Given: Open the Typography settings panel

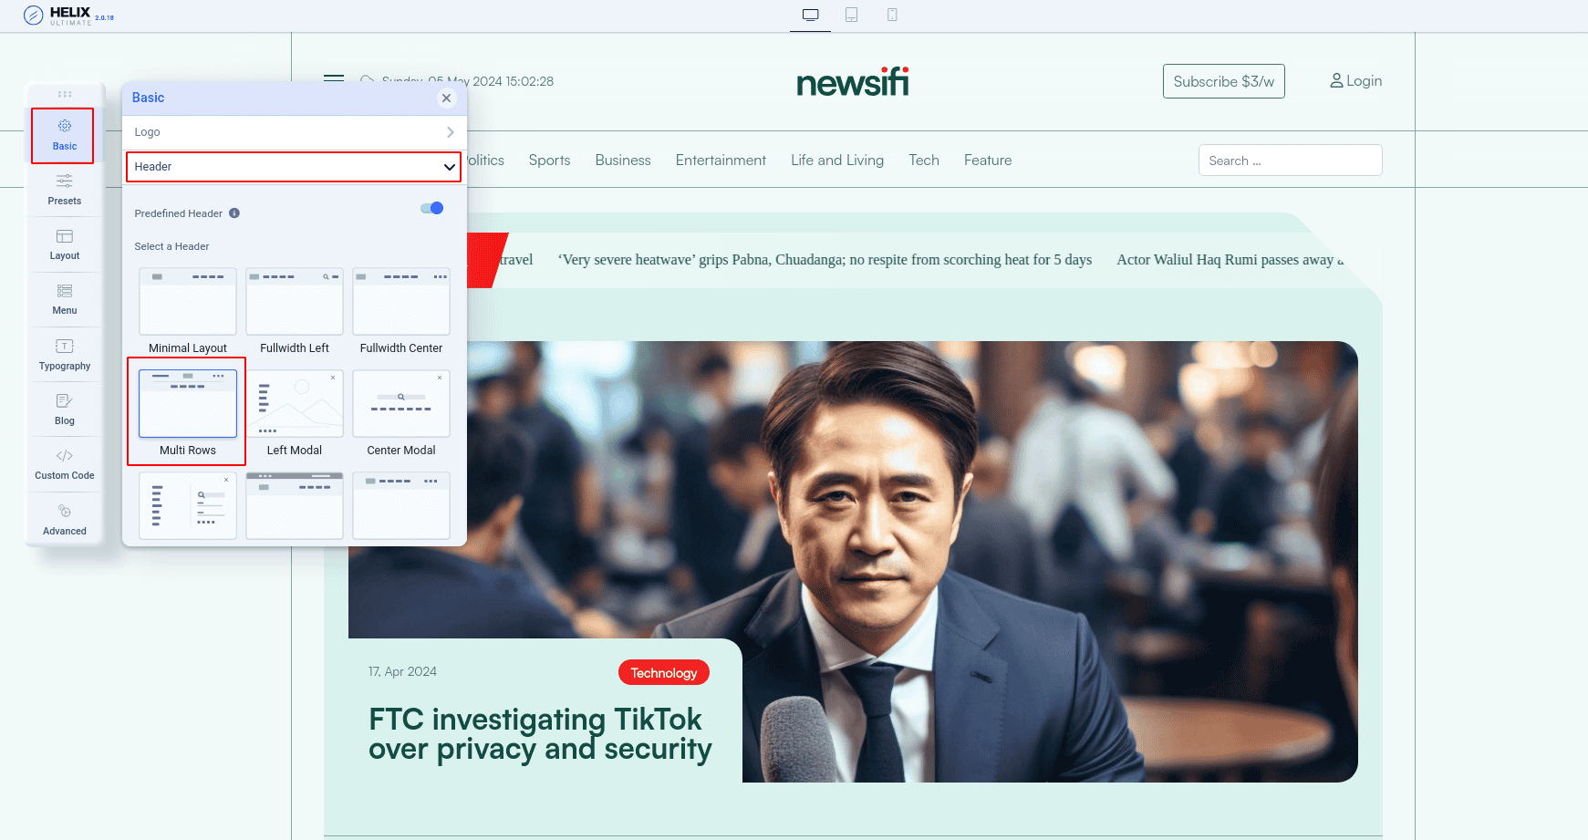Looking at the screenshot, I should point(64,354).
